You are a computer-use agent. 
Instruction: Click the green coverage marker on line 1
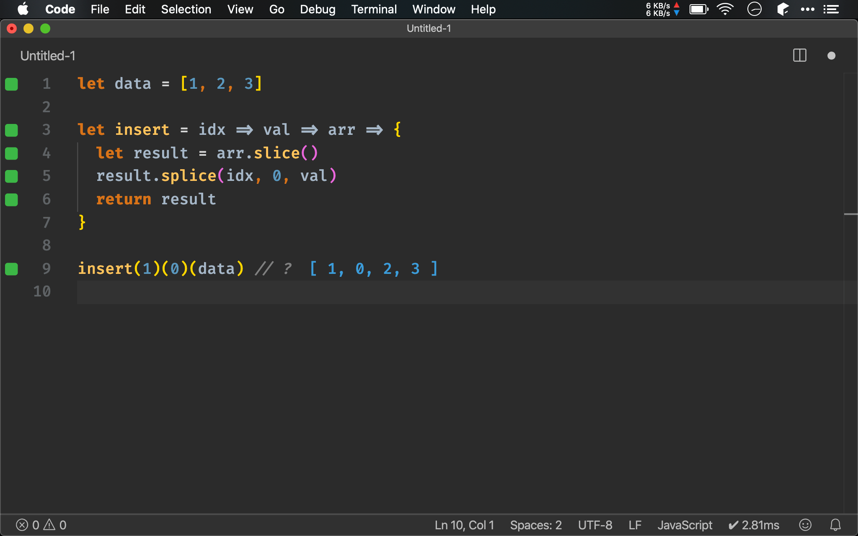11,84
